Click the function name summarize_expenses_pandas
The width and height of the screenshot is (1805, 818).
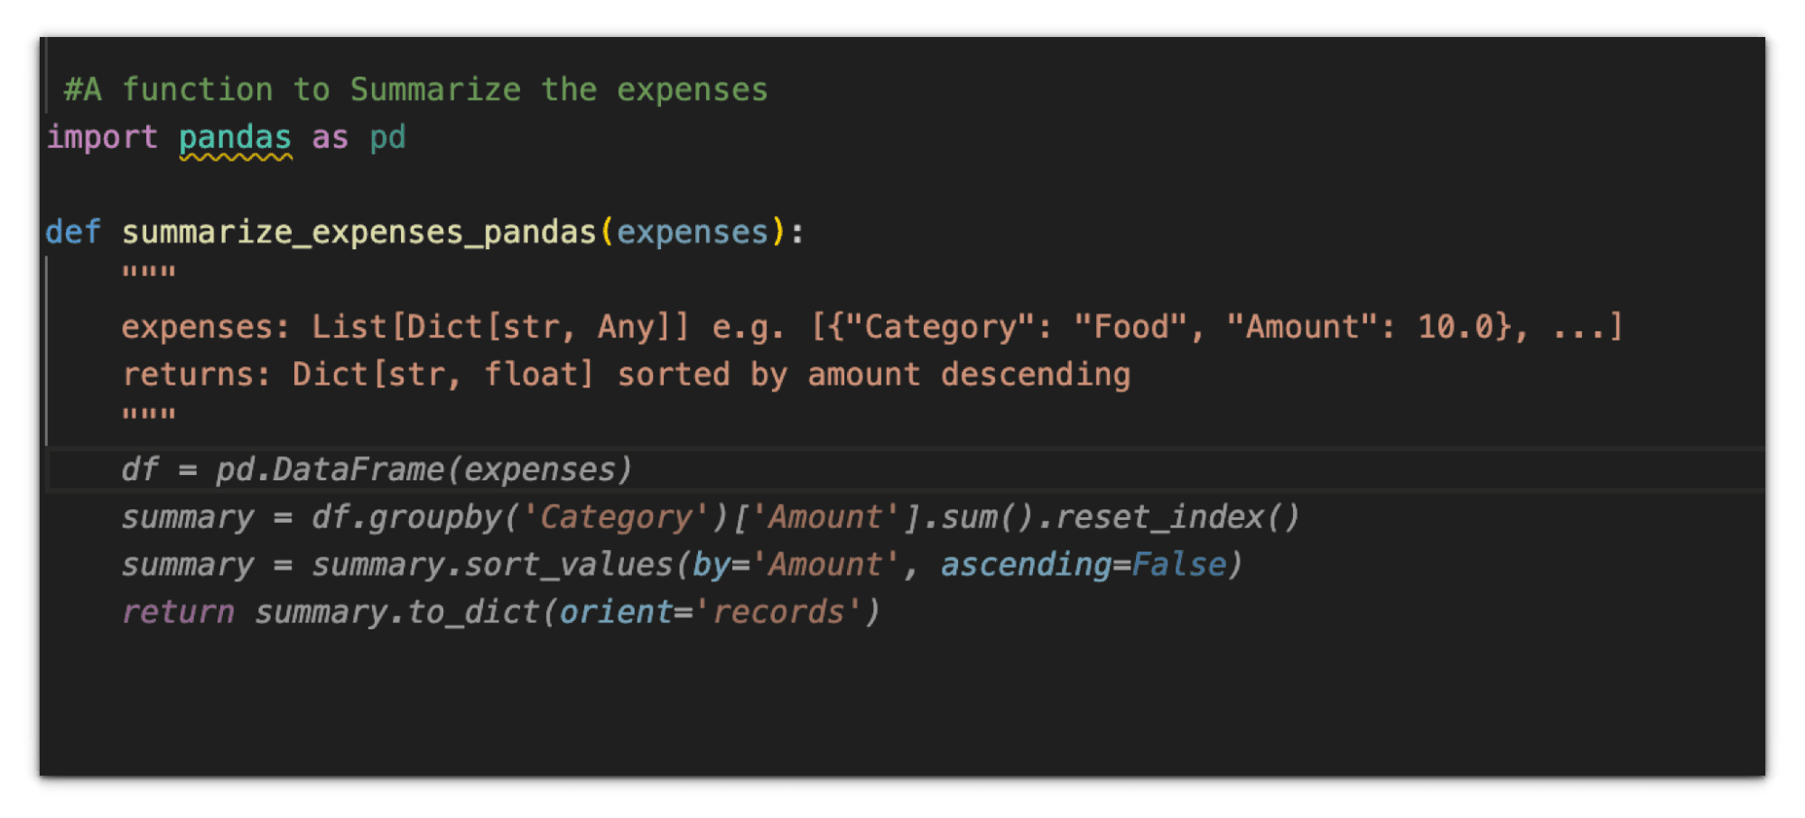(x=358, y=232)
